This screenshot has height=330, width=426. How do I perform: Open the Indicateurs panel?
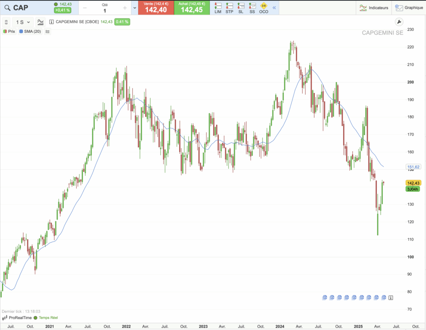coord(374,7)
